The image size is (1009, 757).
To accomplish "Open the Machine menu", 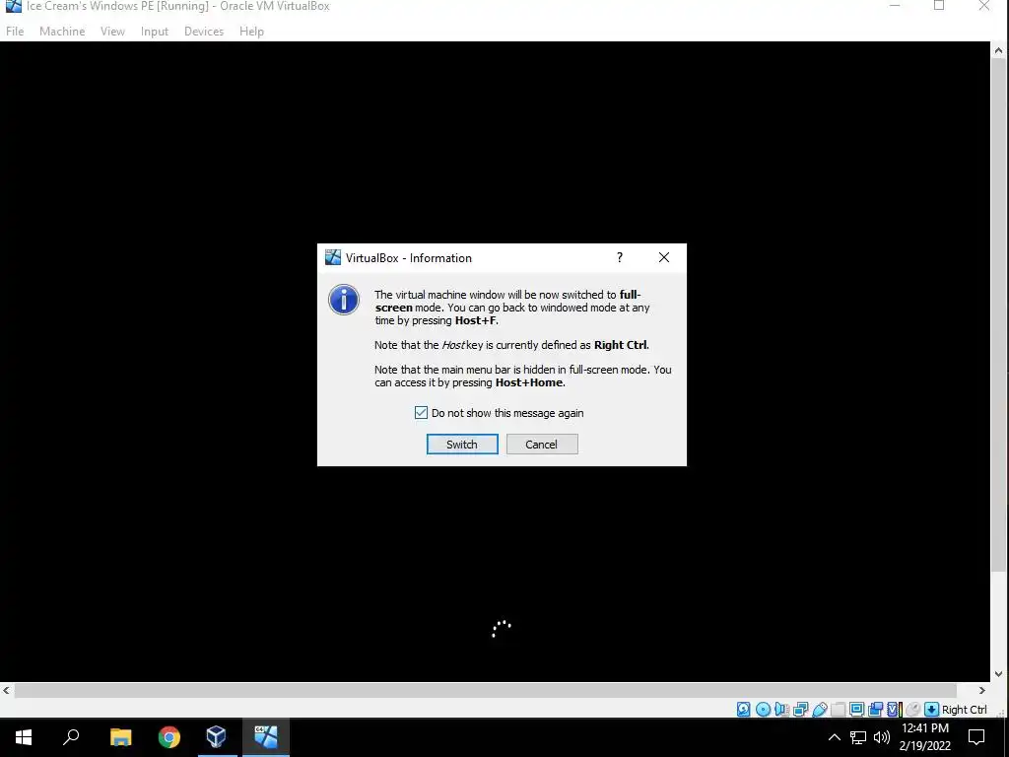I will point(62,31).
